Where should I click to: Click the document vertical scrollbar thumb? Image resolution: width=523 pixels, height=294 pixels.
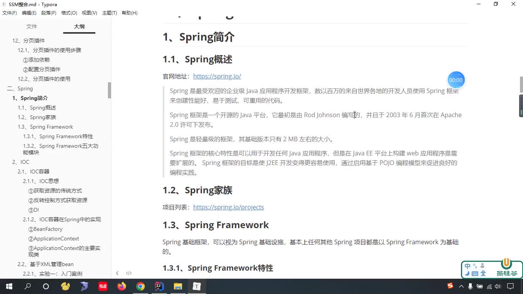[521, 84]
